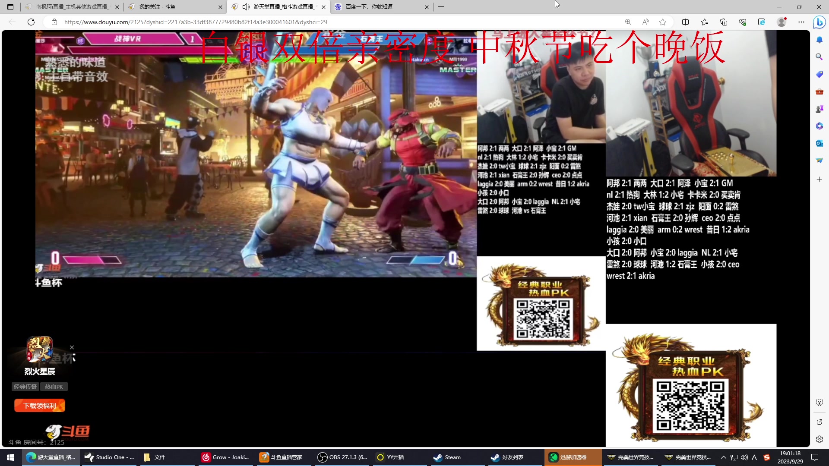Open the Windows notification center
This screenshot has width=829, height=466.
(x=815, y=457)
